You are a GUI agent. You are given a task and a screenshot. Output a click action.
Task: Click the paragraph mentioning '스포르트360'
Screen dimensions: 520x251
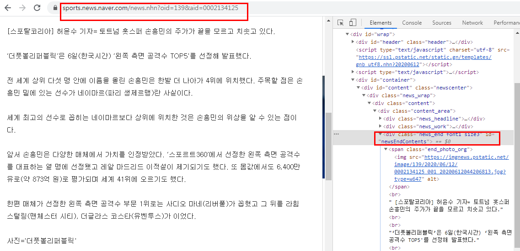[154, 167]
